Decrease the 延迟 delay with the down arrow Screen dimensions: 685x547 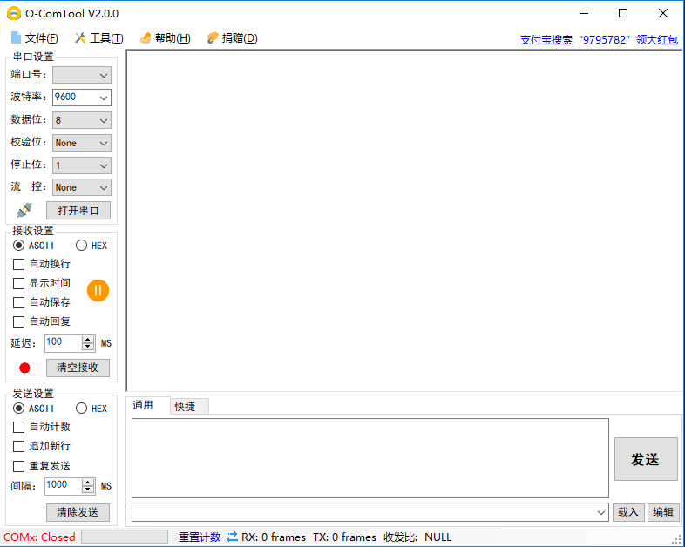coord(88,347)
